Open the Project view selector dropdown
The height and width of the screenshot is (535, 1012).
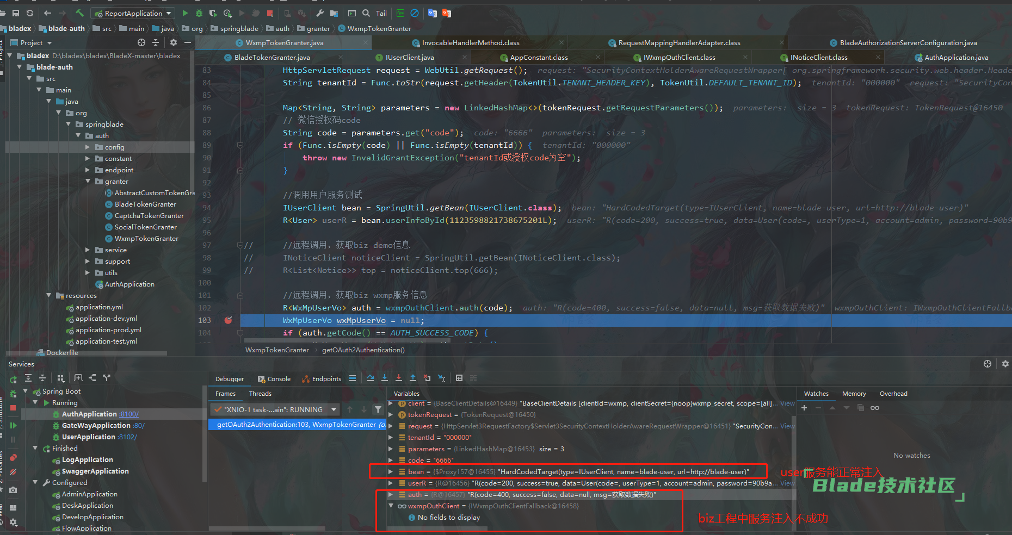point(36,42)
